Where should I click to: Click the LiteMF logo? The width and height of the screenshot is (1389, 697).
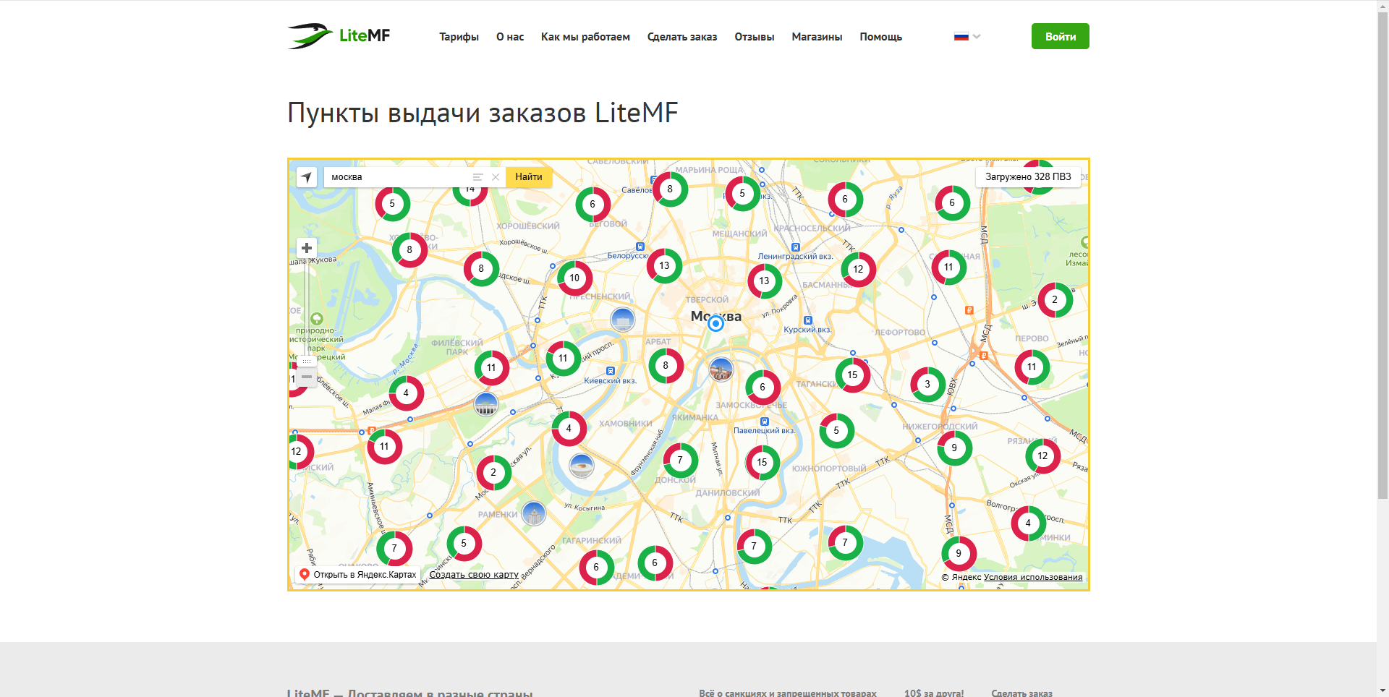[x=339, y=36]
